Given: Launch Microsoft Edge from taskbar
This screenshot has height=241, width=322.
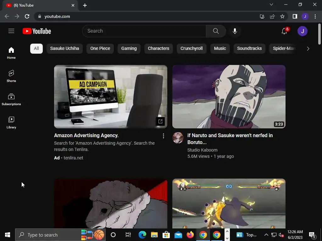Looking at the screenshot, I should tap(142, 235).
